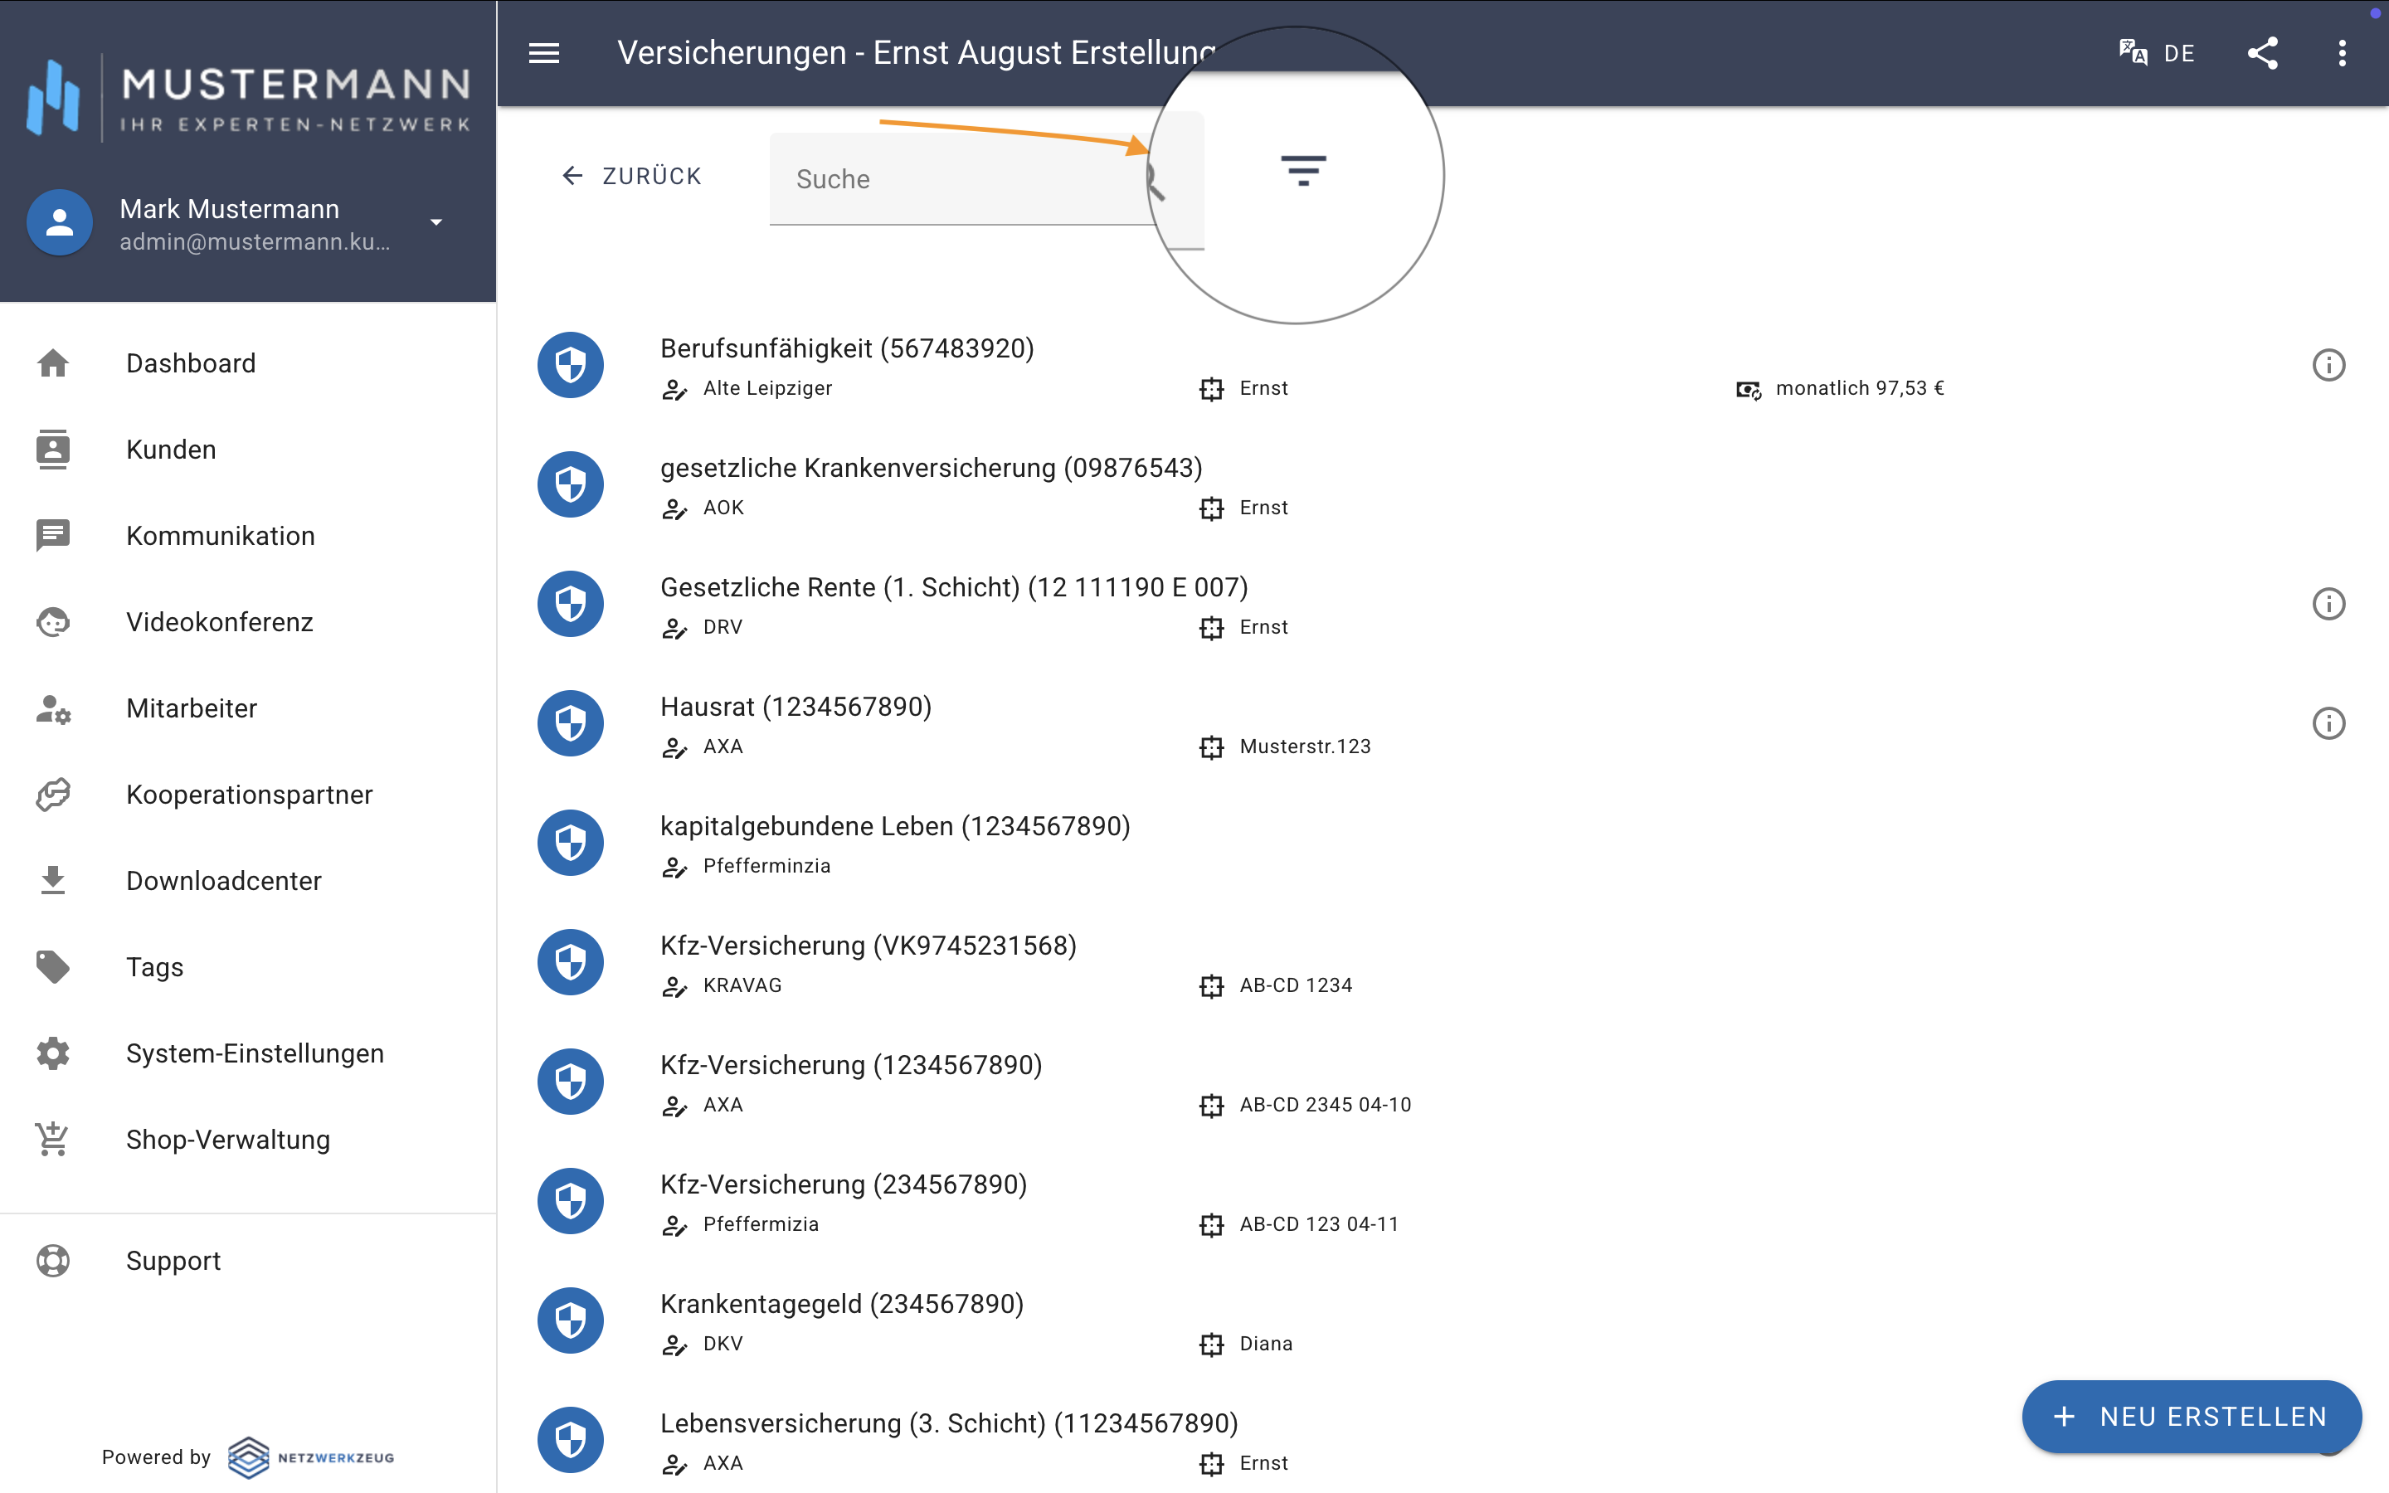Click the filter list icon
The height and width of the screenshot is (1493, 2389).
[x=1303, y=171]
